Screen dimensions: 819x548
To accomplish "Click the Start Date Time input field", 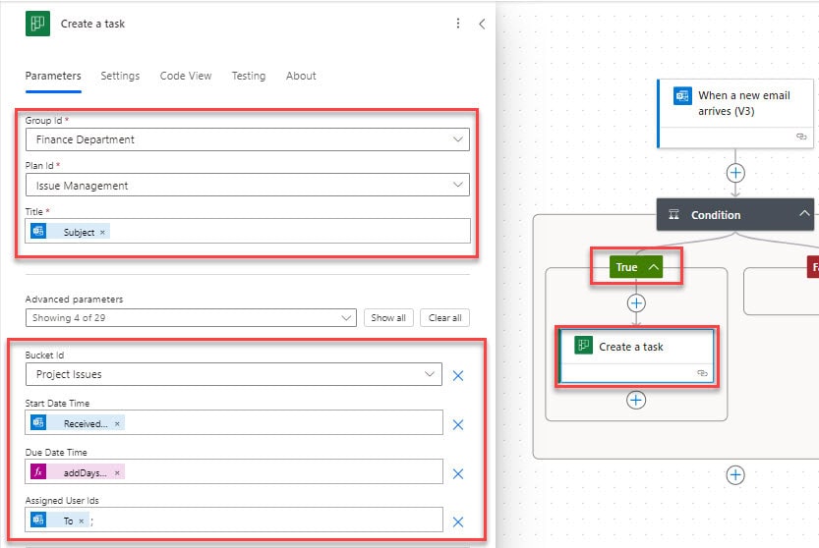I will pyautogui.click(x=234, y=422).
